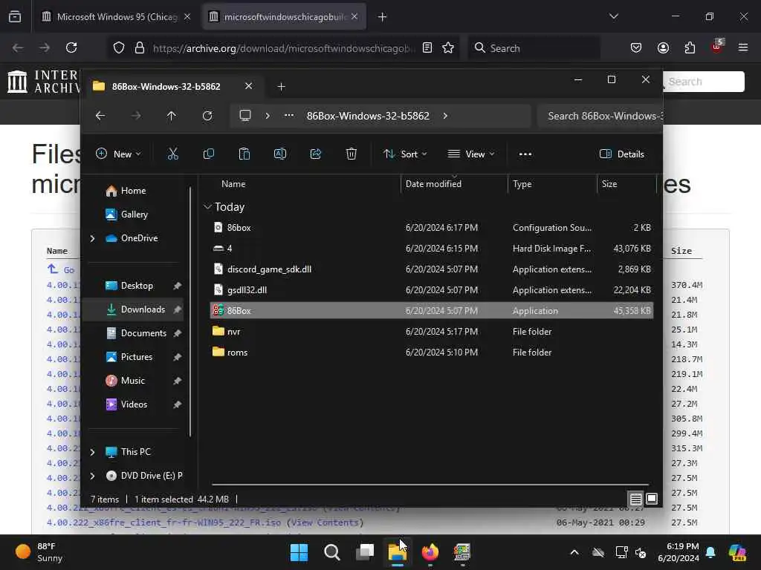Open the View dropdown menu
This screenshot has width=761, height=570.
tap(470, 154)
